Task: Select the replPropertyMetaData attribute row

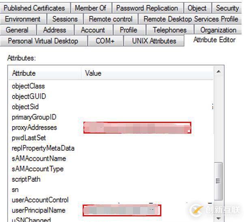Action: pos(111,148)
